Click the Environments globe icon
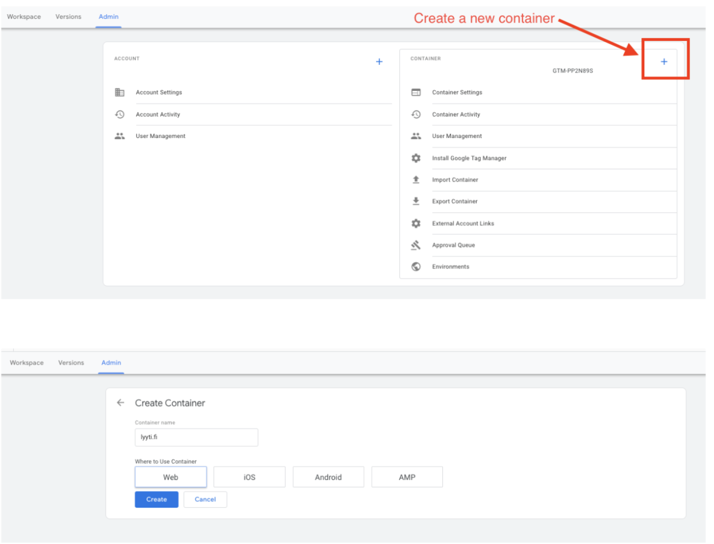The image size is (714, 544). [416, 267]
